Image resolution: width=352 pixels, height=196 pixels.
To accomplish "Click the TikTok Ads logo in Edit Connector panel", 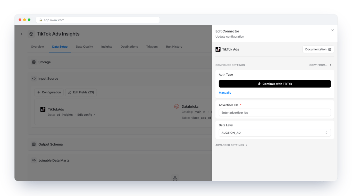I will (218, 49).
